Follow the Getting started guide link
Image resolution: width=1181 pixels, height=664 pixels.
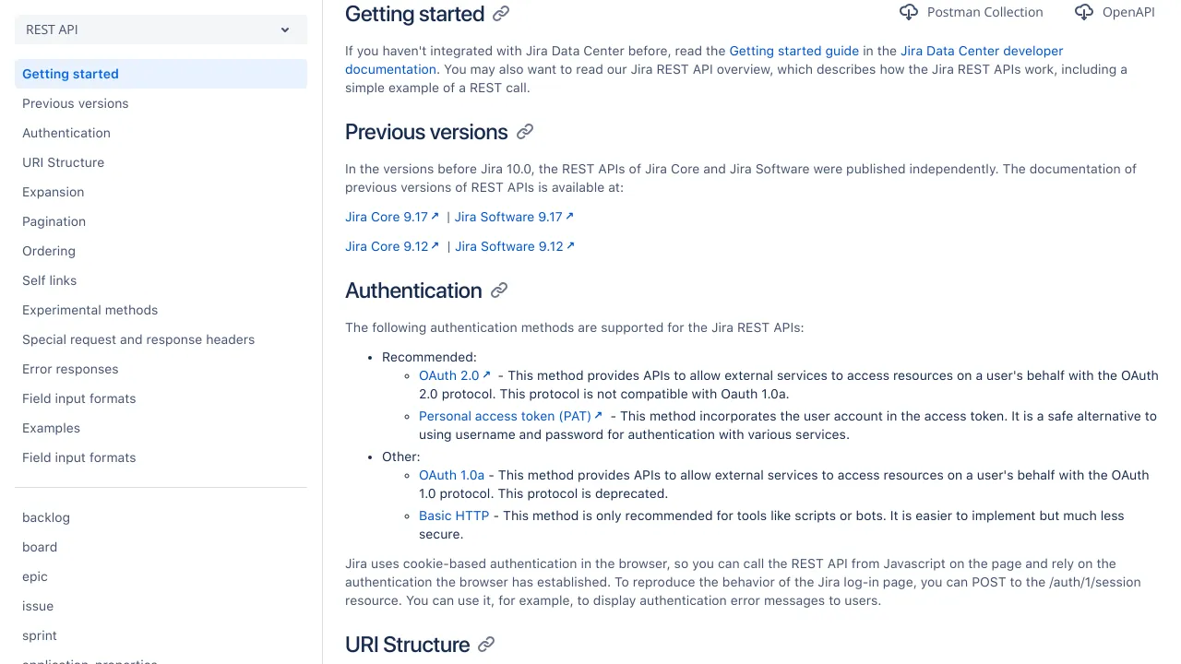[794, 51]
